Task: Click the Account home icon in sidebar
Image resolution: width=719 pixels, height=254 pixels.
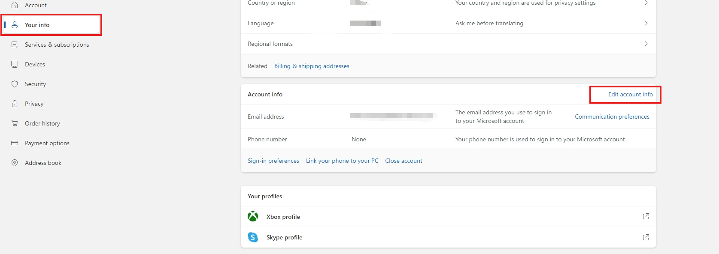Action: point(15,5)
